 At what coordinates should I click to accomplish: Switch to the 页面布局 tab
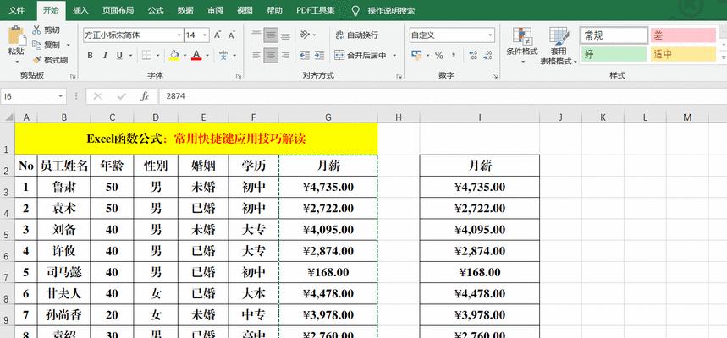coord(118,10)
